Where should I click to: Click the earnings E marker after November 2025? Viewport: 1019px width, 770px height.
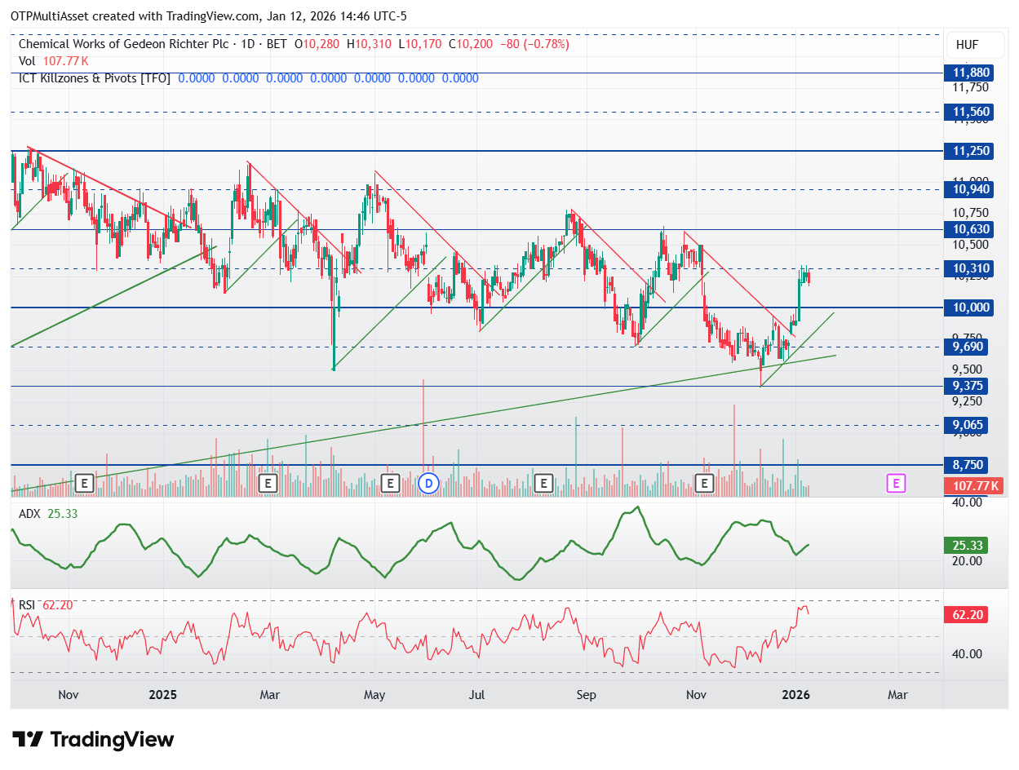point(704,484)
